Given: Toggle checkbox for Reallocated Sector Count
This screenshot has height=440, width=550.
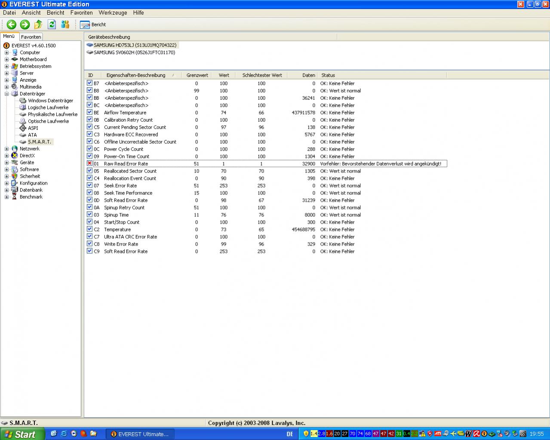Looking at the screenshot, I should click(x=89, y=171).
